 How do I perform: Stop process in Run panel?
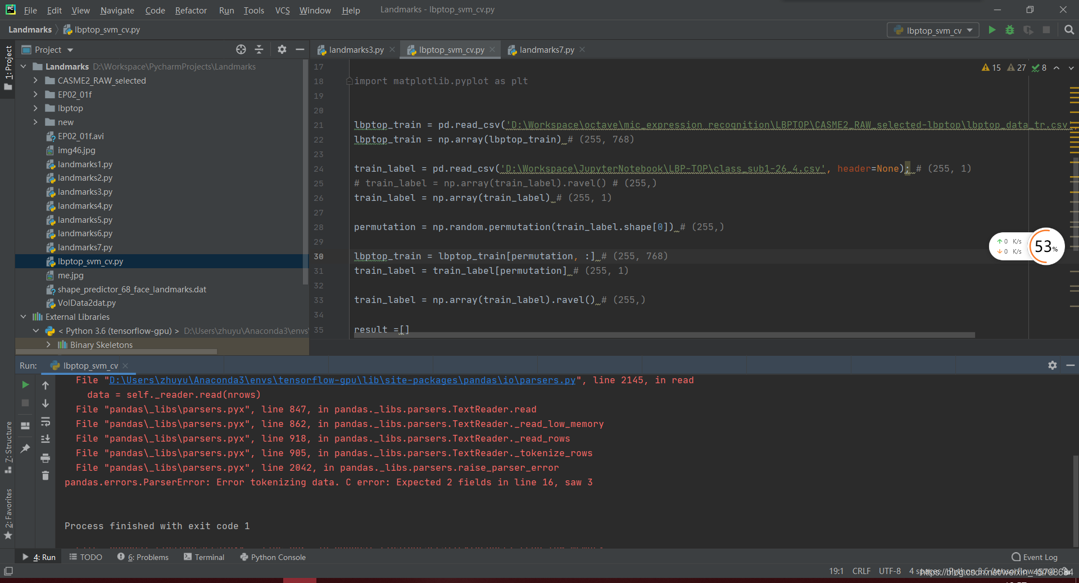25,403
